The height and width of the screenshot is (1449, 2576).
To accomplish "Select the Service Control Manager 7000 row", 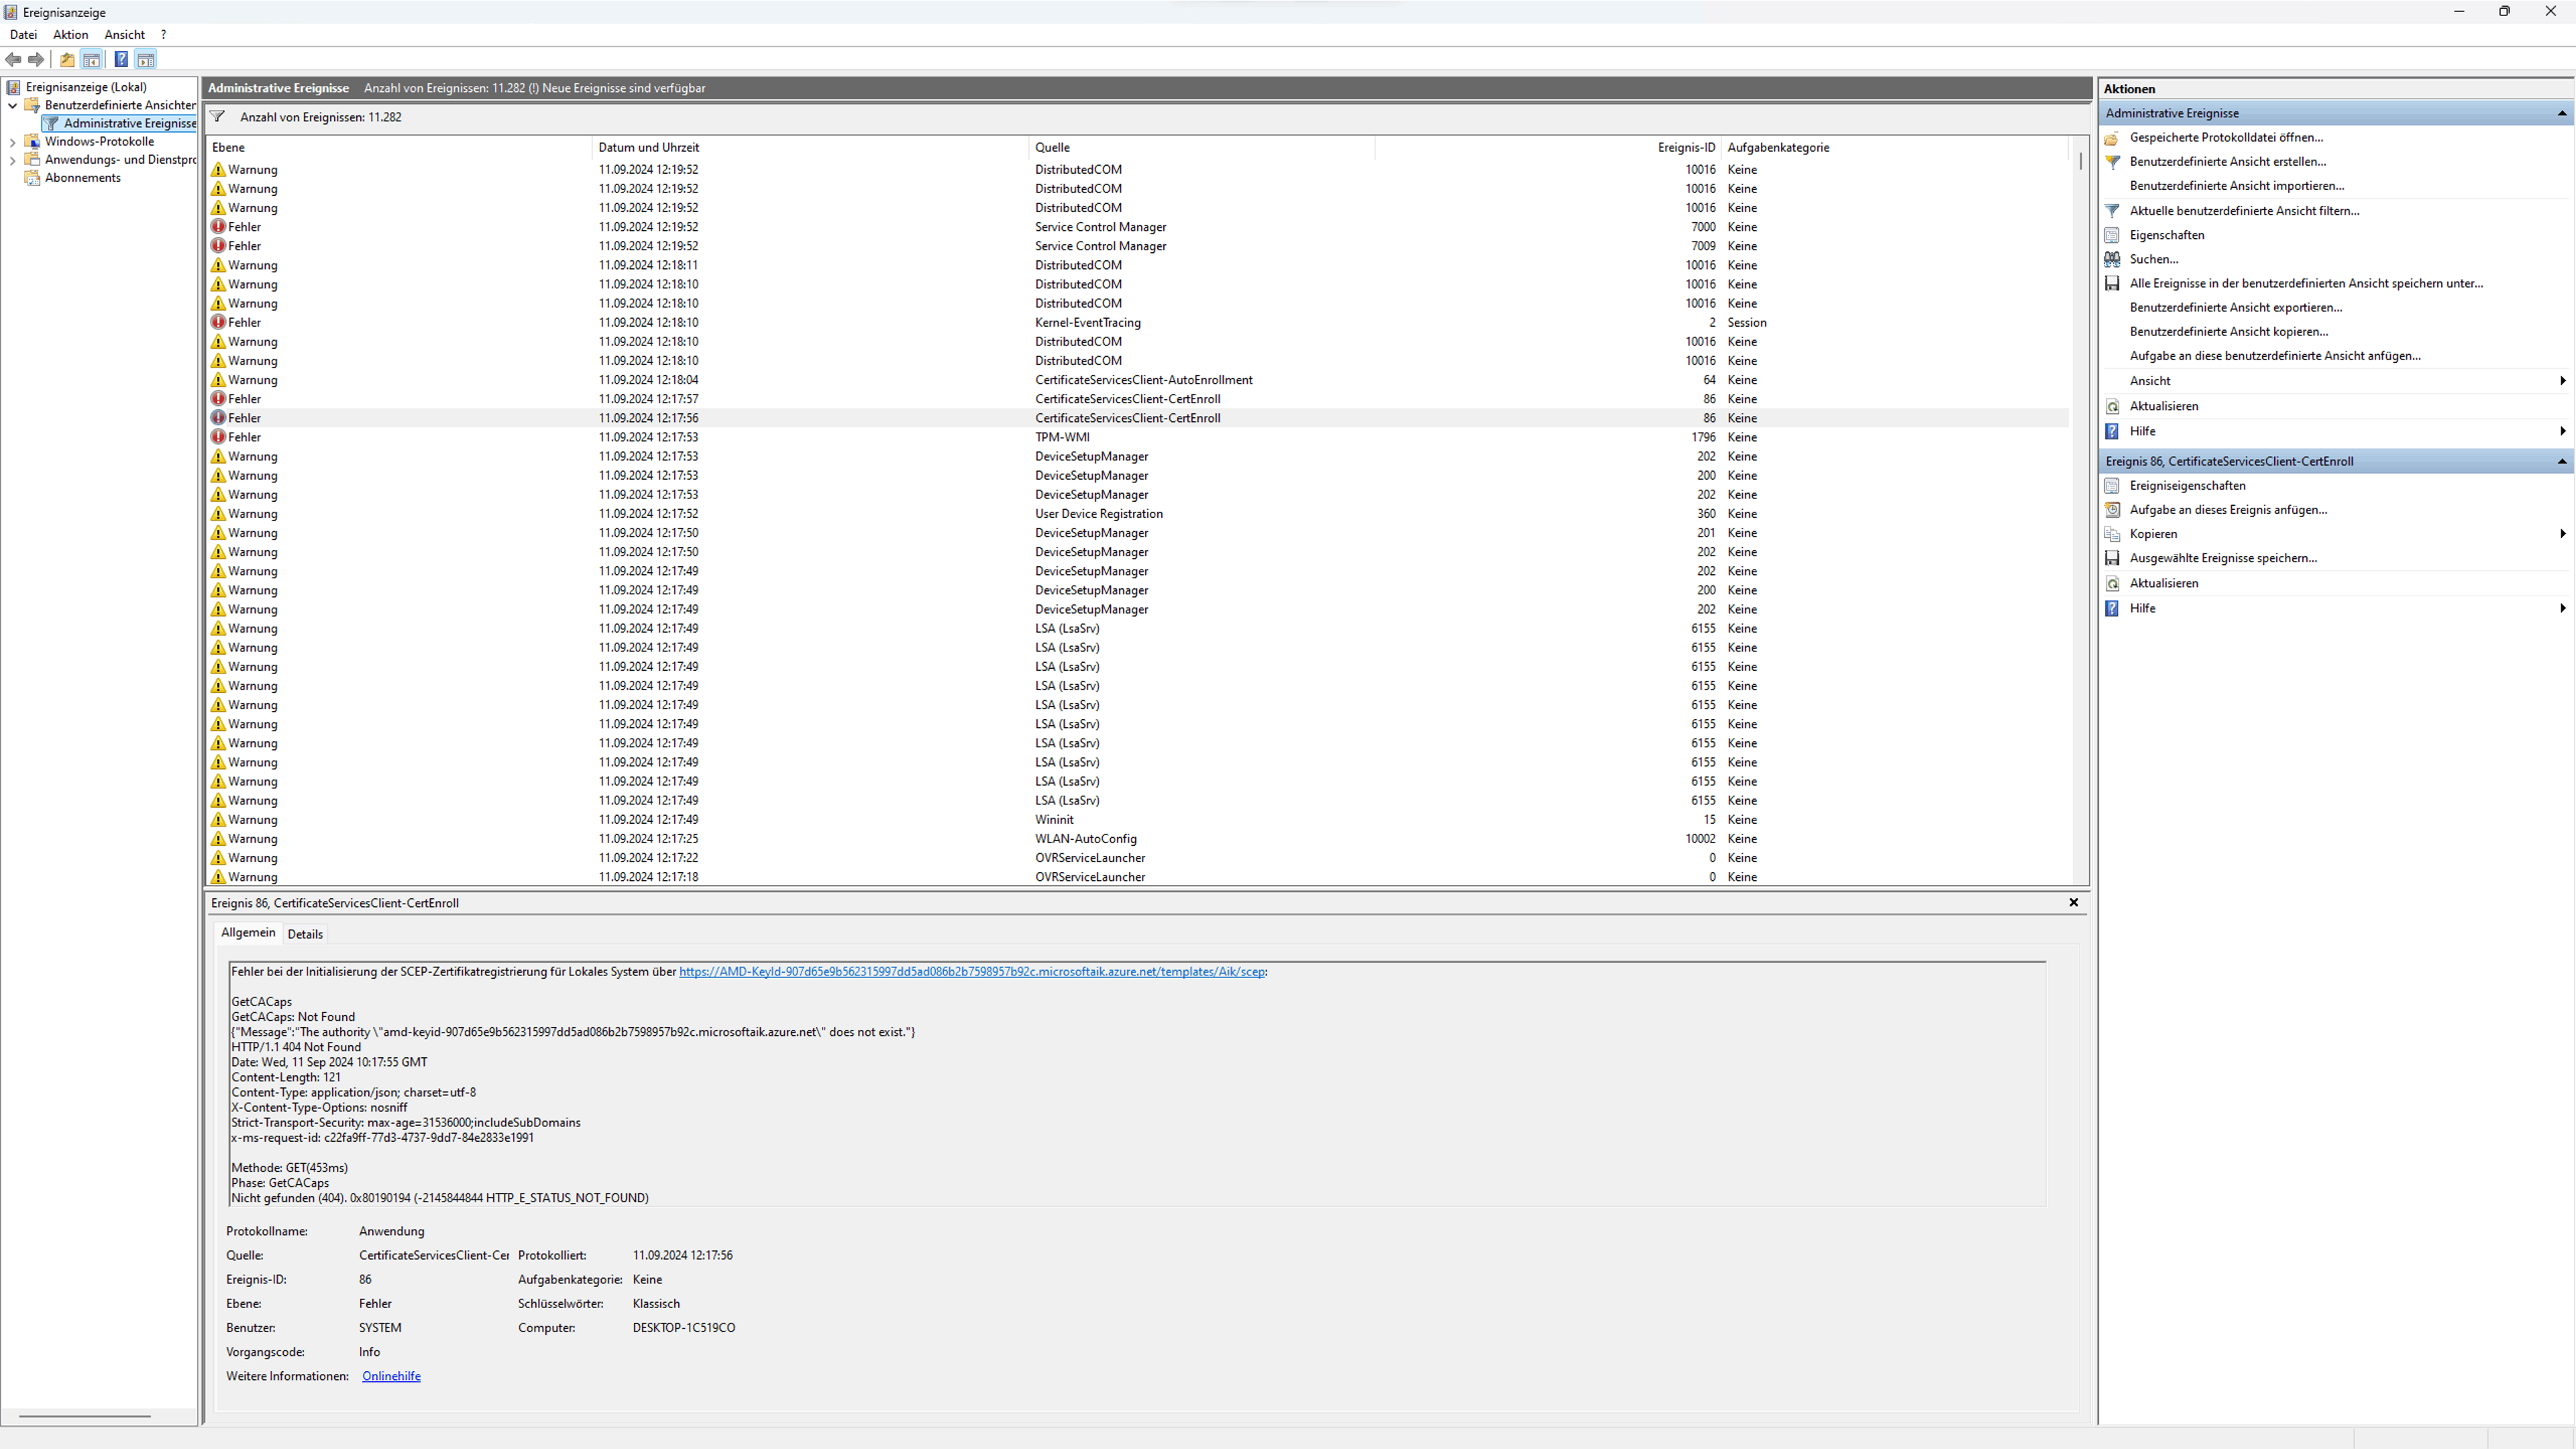I will 1137,227.
